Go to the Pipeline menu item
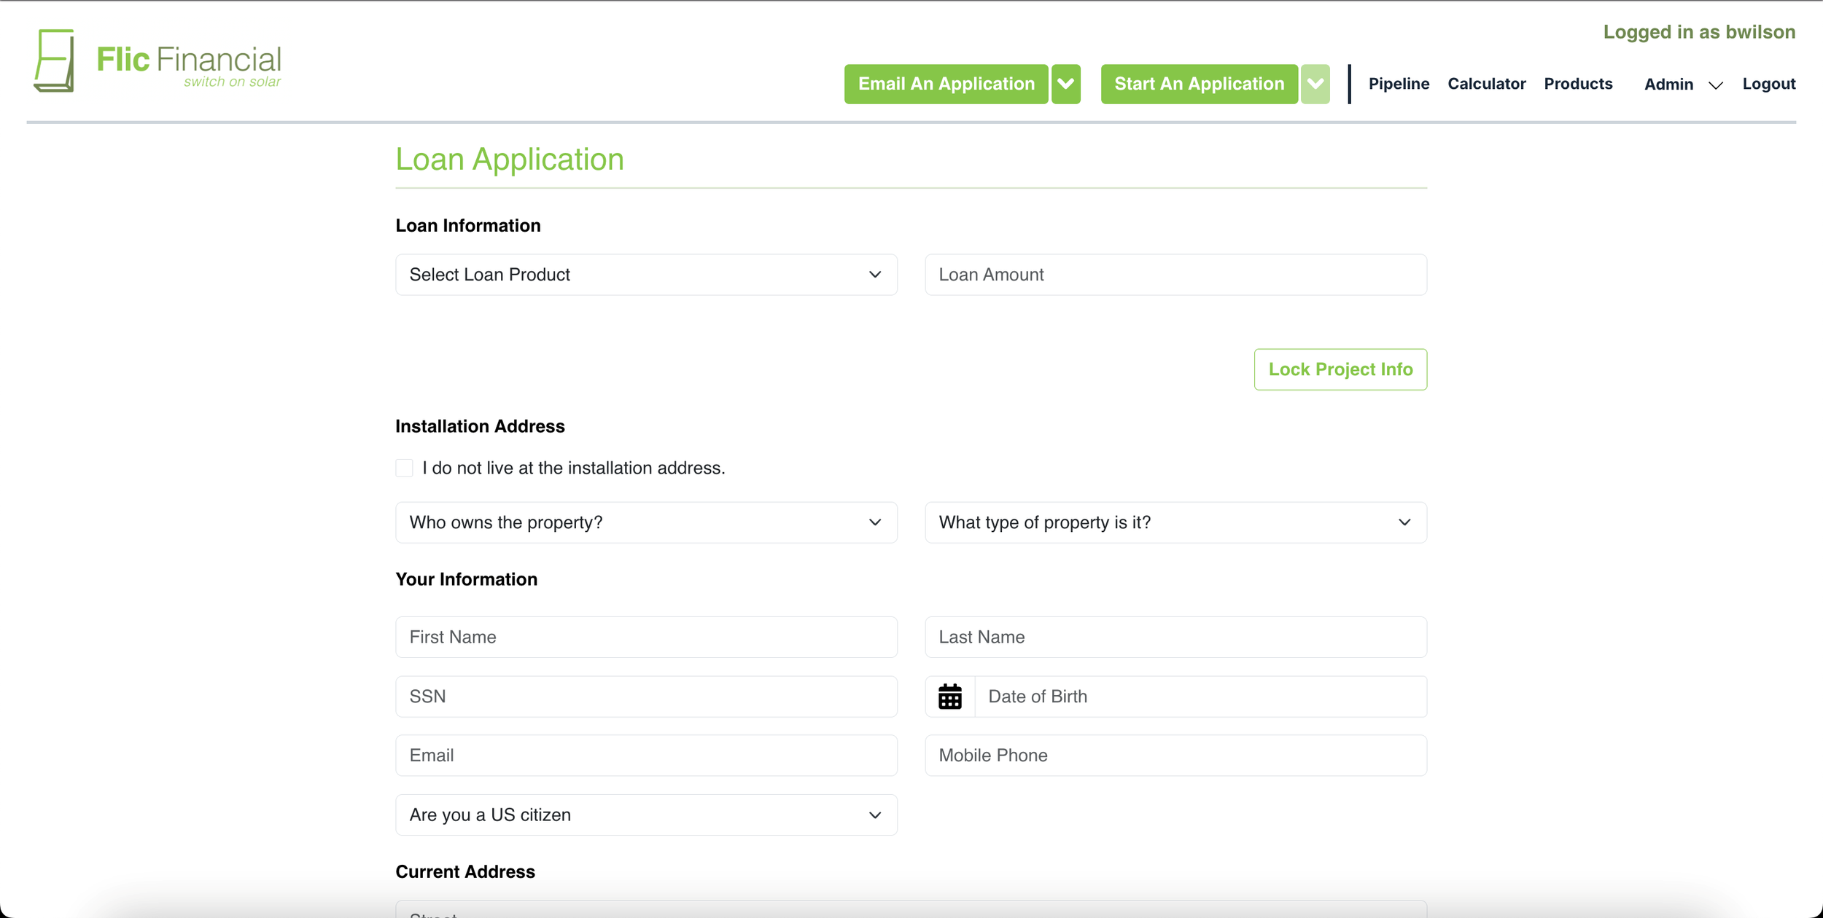1823x918 pixels. tap(1399, 84)
